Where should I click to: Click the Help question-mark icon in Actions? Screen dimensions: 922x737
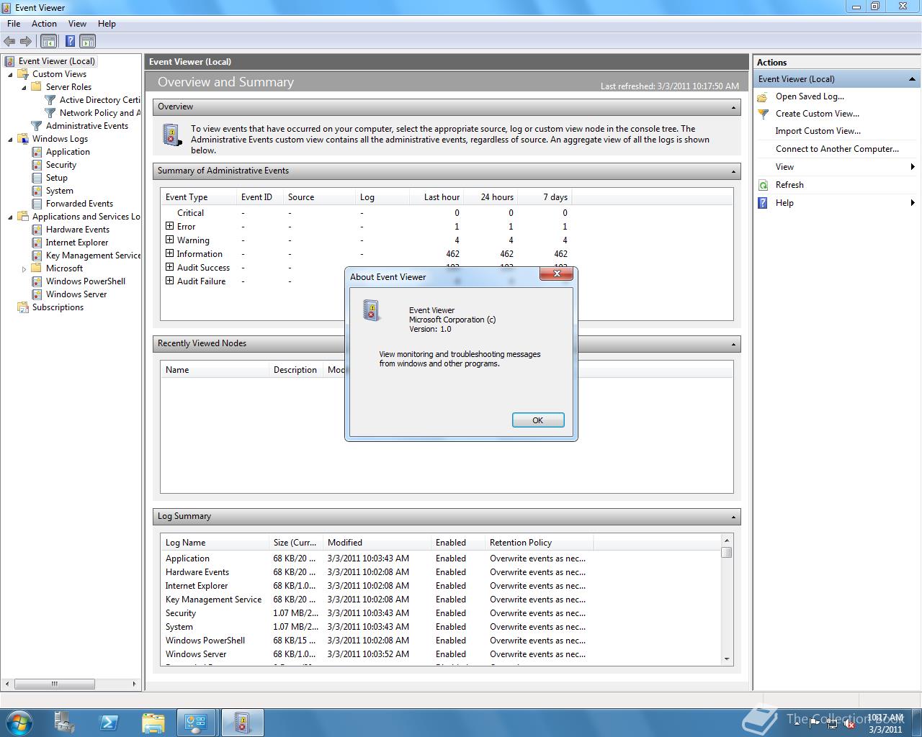coord(763,203)
